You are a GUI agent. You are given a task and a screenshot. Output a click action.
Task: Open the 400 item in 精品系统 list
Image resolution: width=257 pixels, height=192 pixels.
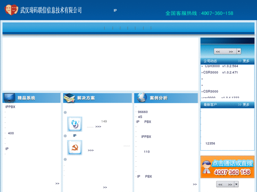pyautogui.click(x=11, y=133)
